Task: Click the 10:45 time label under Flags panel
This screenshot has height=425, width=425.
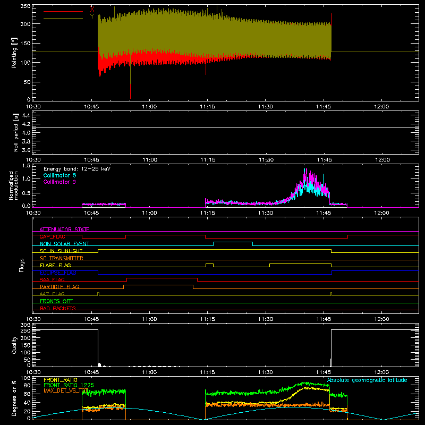Action: (91, 319)
